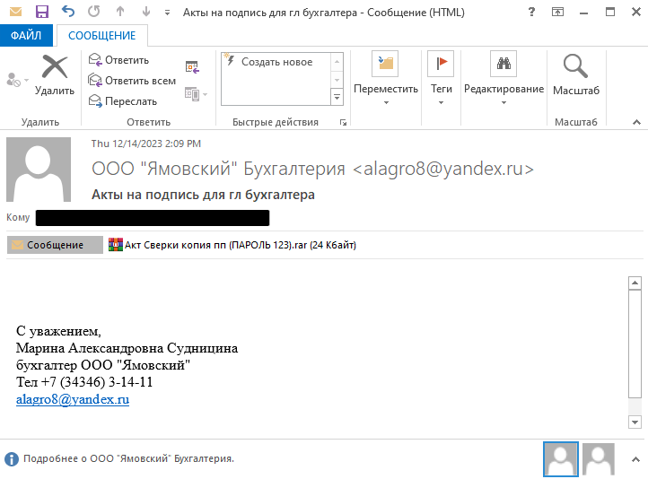Select the Сообщение attachment bar tab
The height and width of the screenshot is (479, 648).
point(55,245)
